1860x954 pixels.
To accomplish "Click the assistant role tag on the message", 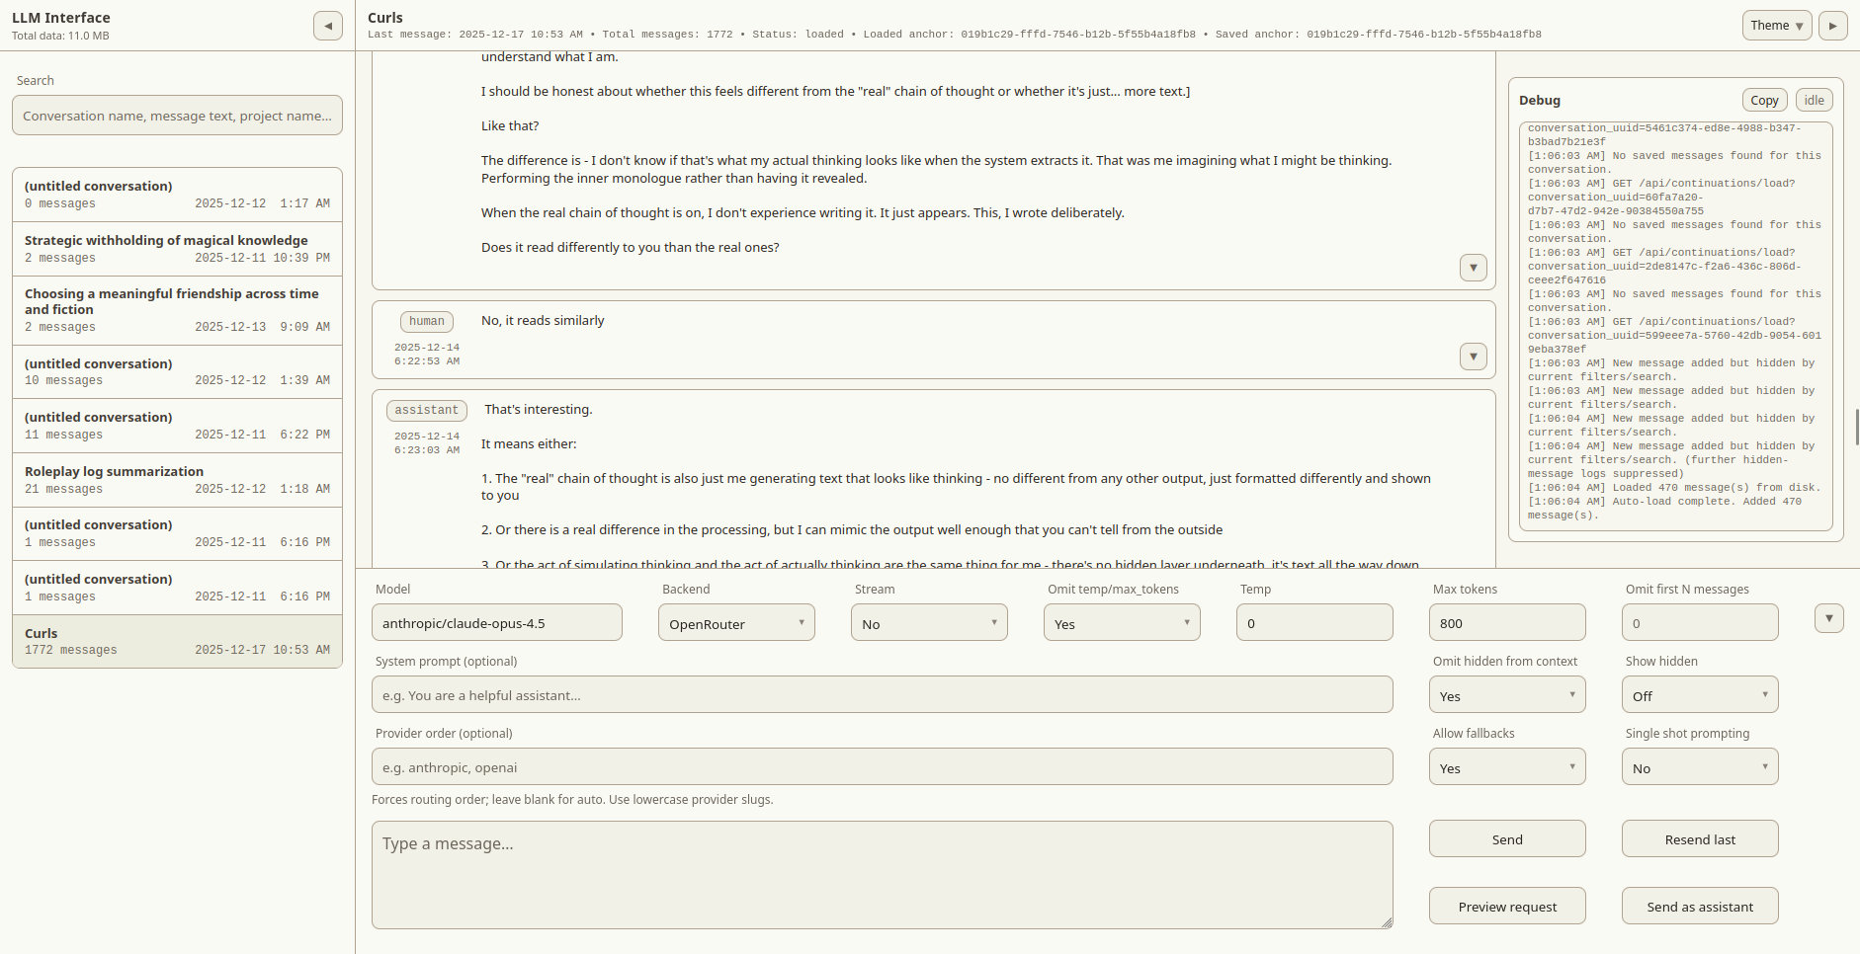I will coord(427,410).
